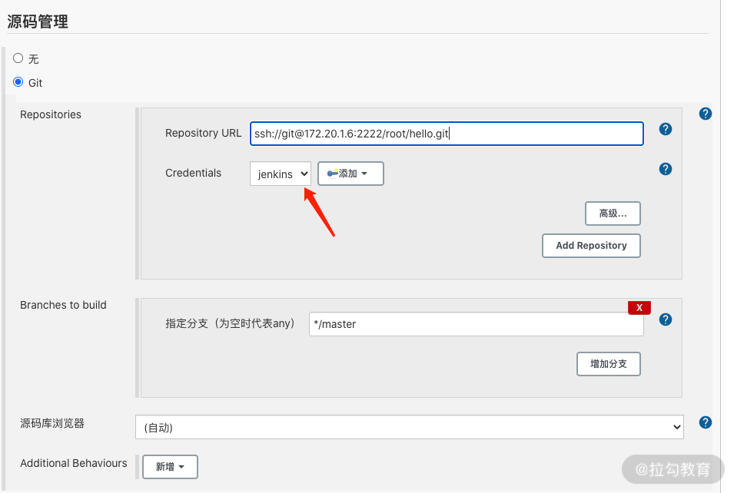Viewport: 734px width, 493px height.
Task: Select the 无 radio button
Action: 18,58
